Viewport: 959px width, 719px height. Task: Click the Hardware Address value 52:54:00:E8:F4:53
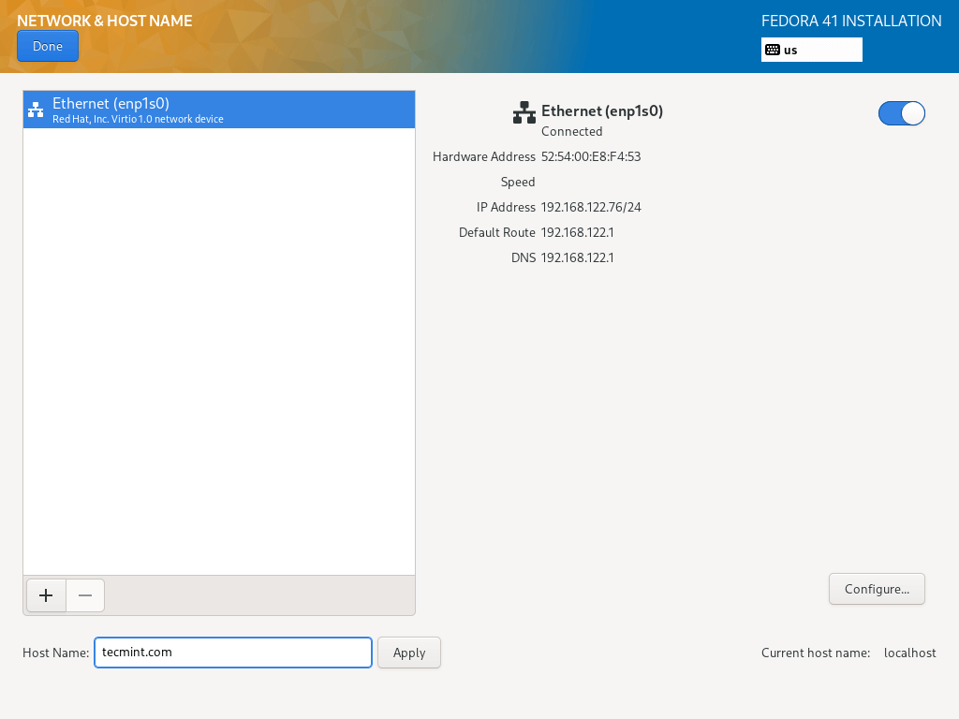click(591, 156)
